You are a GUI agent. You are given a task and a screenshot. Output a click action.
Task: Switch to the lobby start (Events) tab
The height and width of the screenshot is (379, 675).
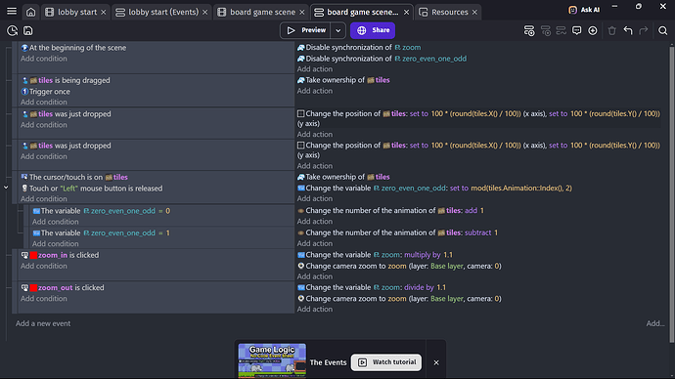(x=157, y=12)
